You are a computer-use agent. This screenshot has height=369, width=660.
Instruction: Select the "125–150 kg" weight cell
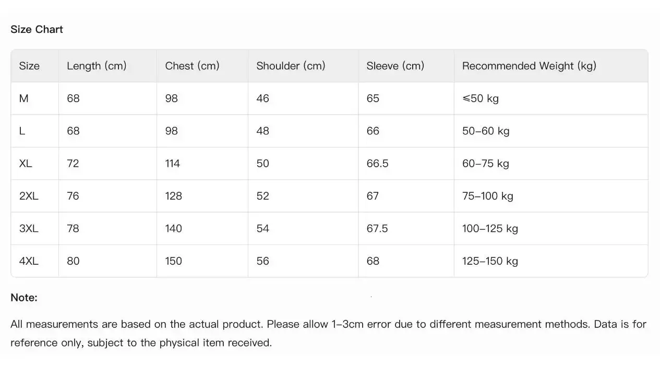click(490, 261)
